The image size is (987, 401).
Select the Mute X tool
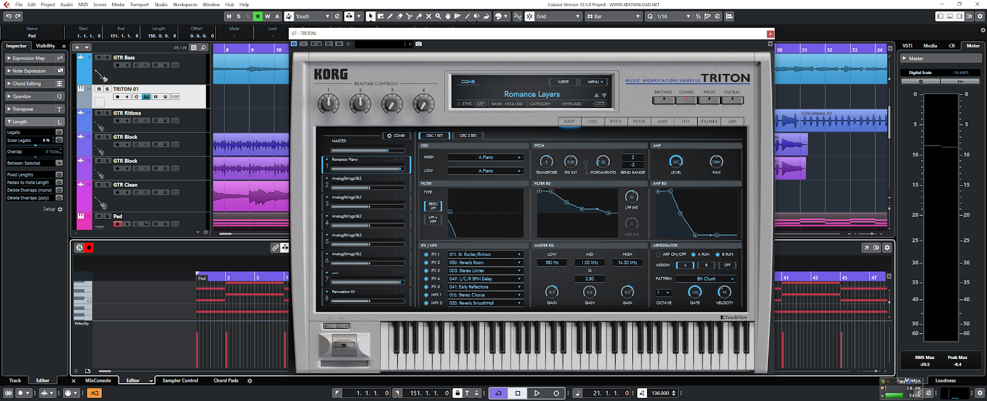(429, 16)
